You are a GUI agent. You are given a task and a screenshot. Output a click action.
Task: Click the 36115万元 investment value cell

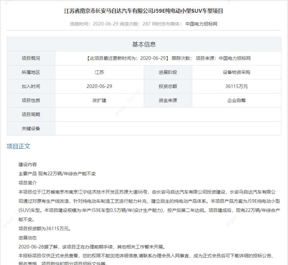point(237,86)
